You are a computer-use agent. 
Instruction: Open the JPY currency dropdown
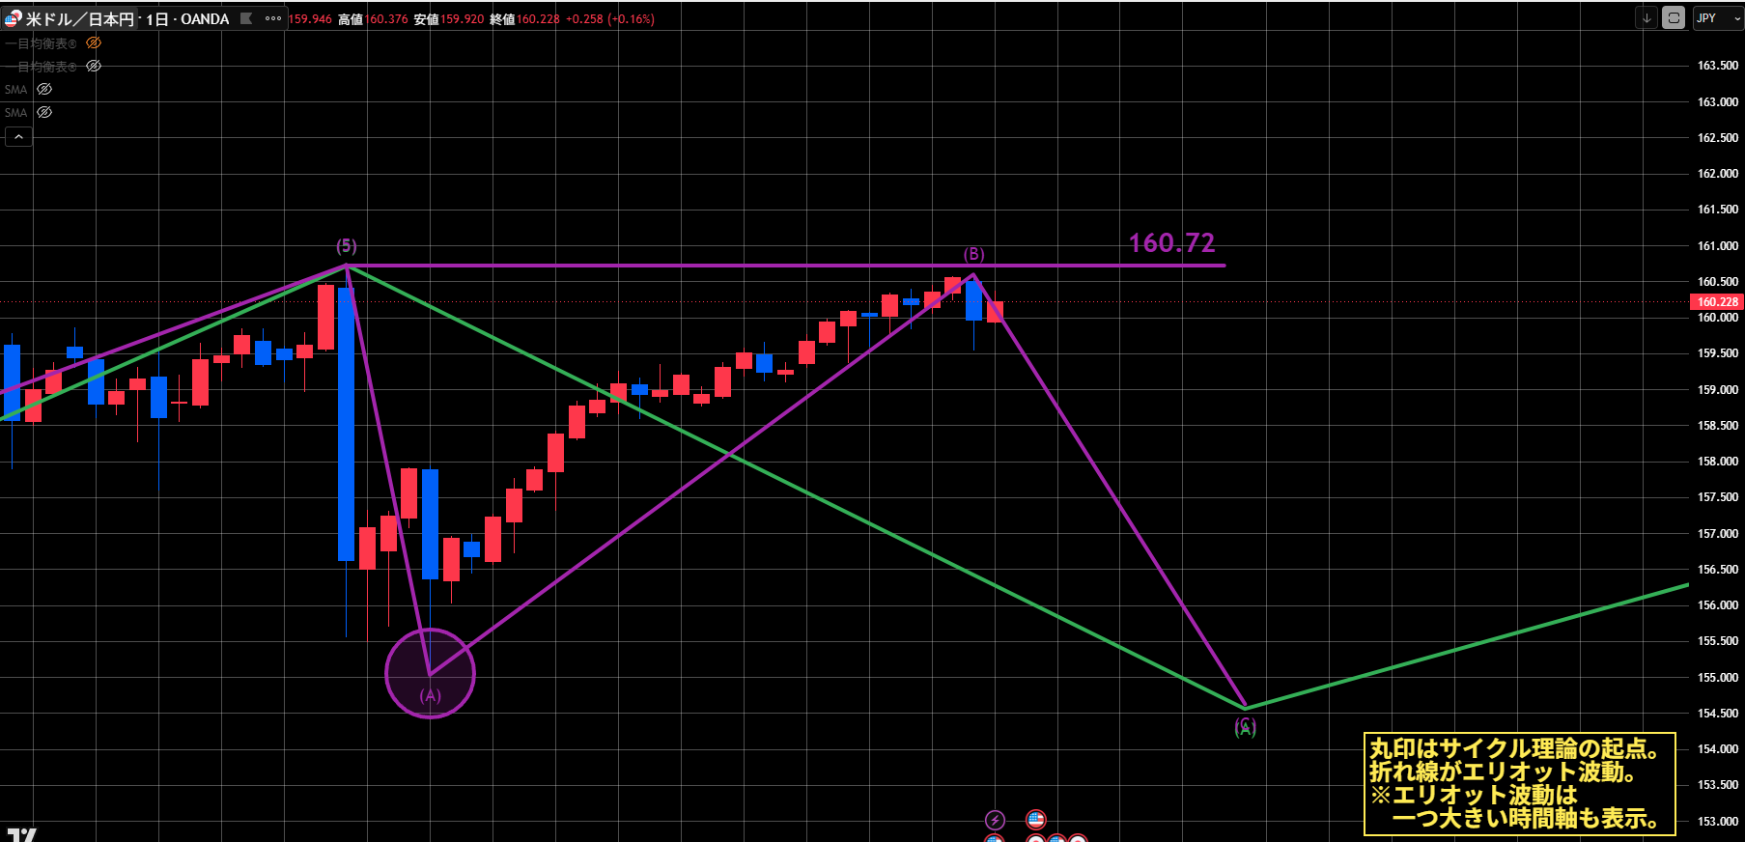[1718, 18]
